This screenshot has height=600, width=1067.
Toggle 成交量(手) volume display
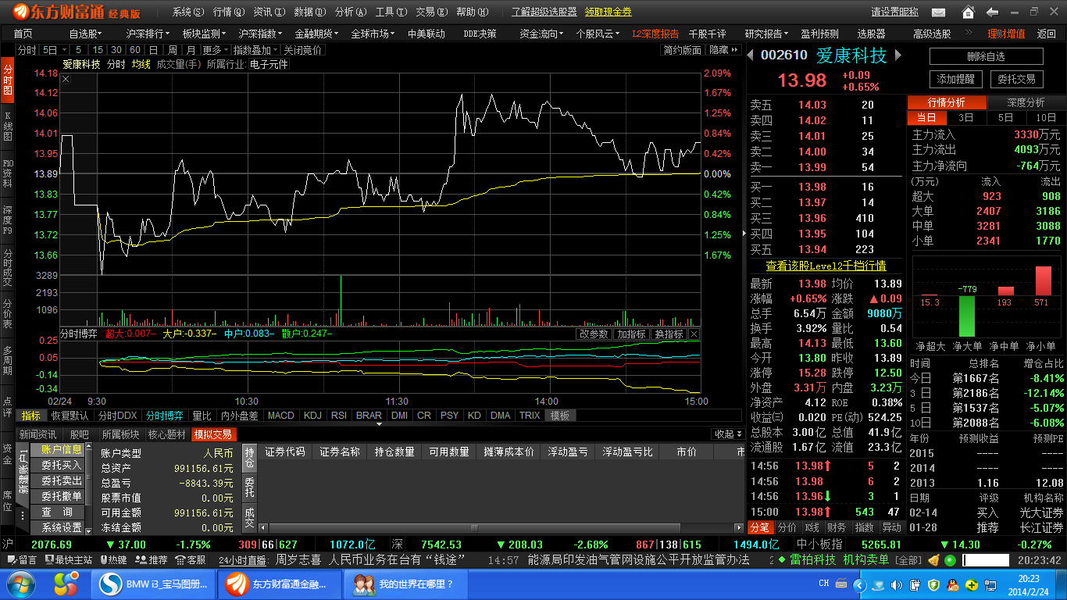click(x=179, y=64)
